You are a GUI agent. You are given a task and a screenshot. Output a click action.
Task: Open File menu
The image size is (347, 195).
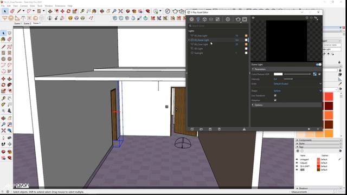point(3,6)
